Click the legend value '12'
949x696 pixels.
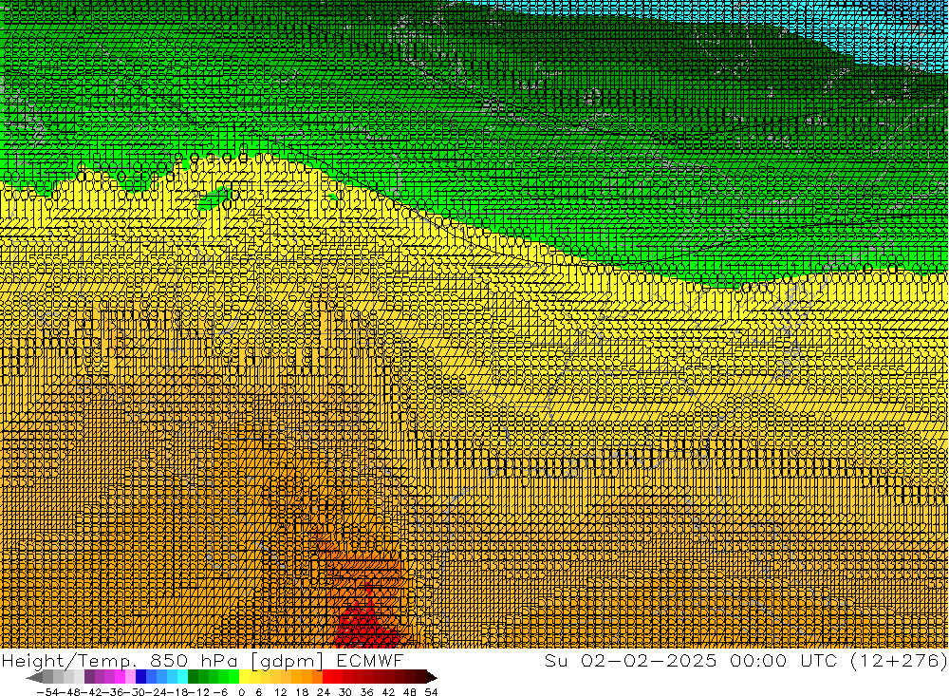(x=281, y=692)
